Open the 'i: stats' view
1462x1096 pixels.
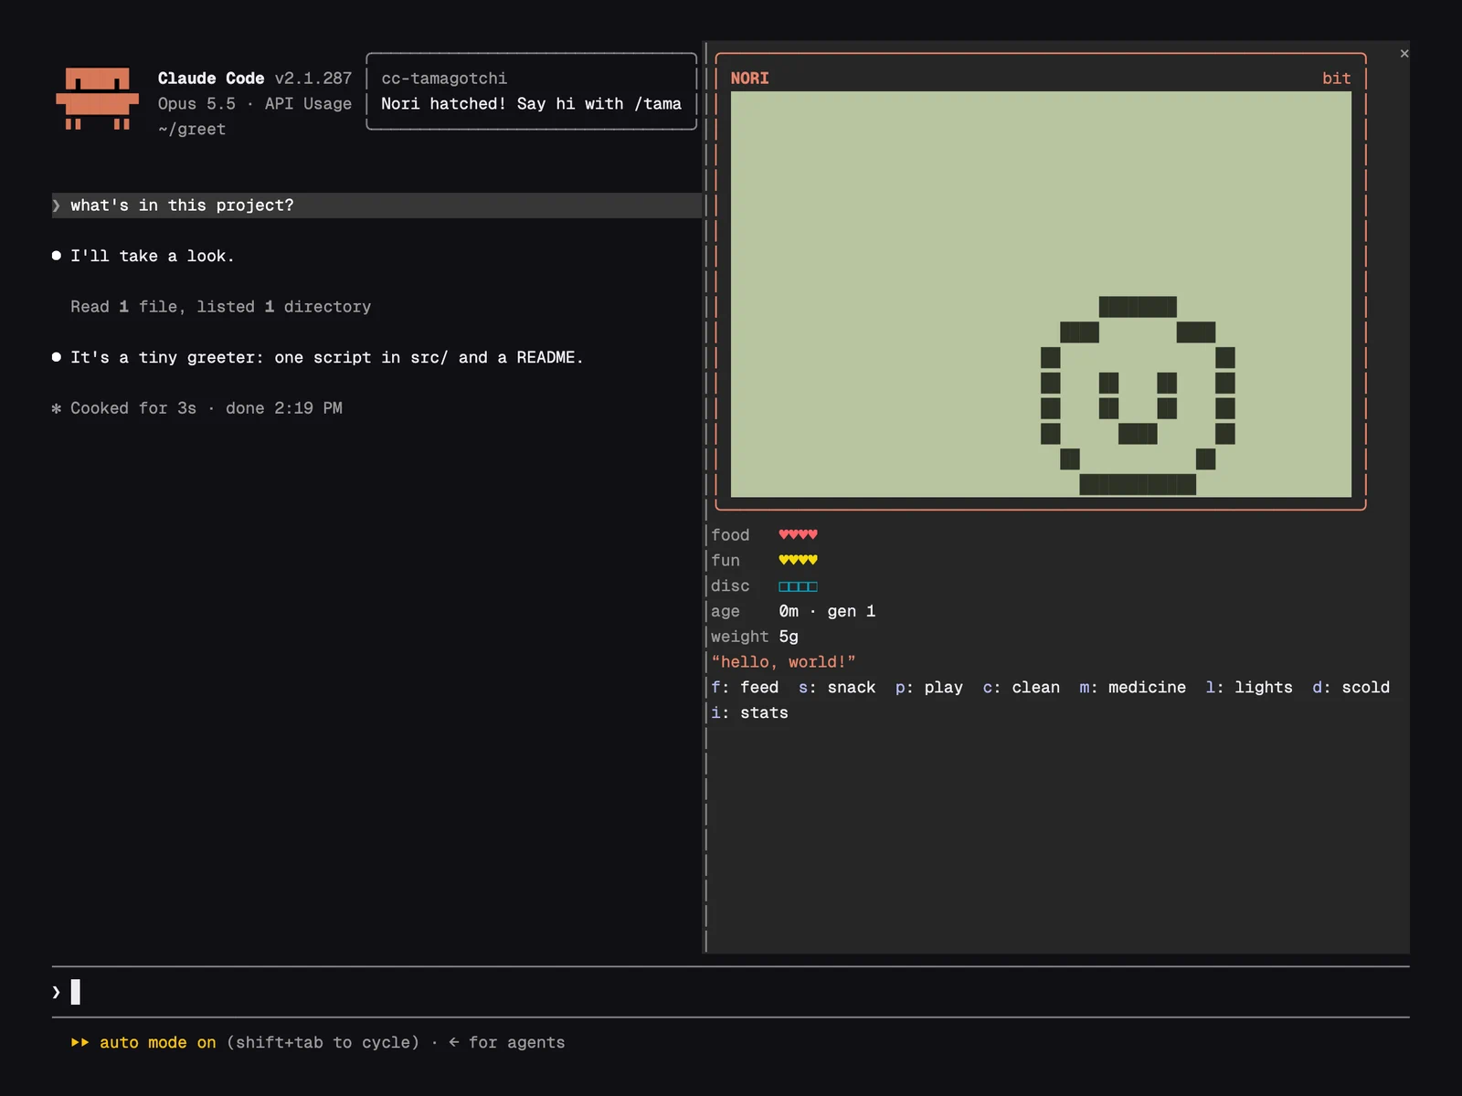click(749, 712)
